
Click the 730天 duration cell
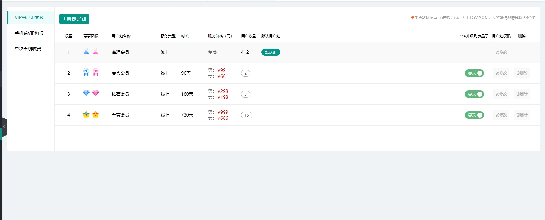tap(187, 115)
